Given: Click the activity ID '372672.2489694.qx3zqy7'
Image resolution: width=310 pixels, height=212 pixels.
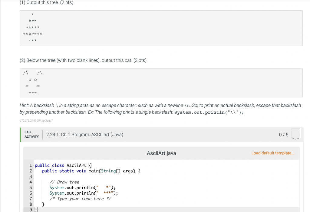Looking at the screenshot, I should pyautogui.click(x=36, y=120).
